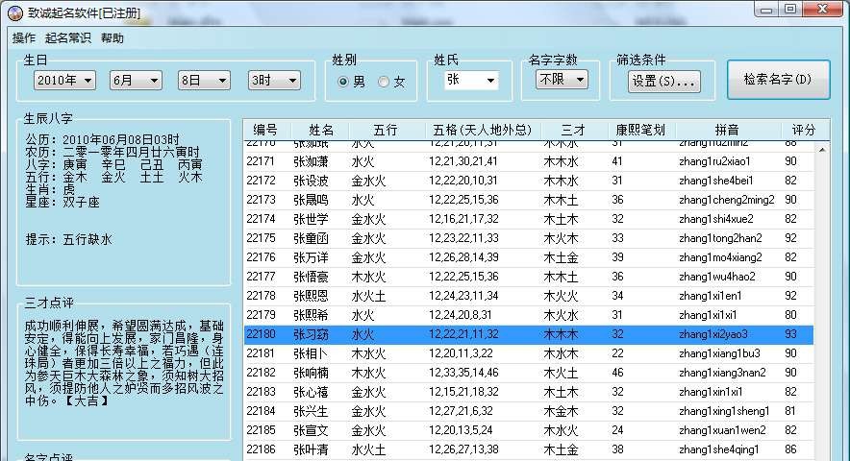Select row 22176 张万详
This screenshot has width=850, height=461.
coord(529,257)
